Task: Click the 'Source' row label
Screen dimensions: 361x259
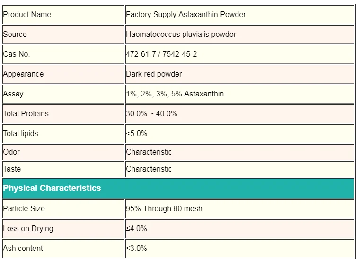Action: point(15,34)
